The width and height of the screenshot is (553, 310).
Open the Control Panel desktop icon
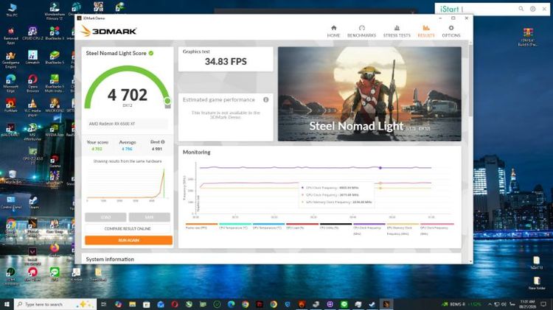pos(11,203)
